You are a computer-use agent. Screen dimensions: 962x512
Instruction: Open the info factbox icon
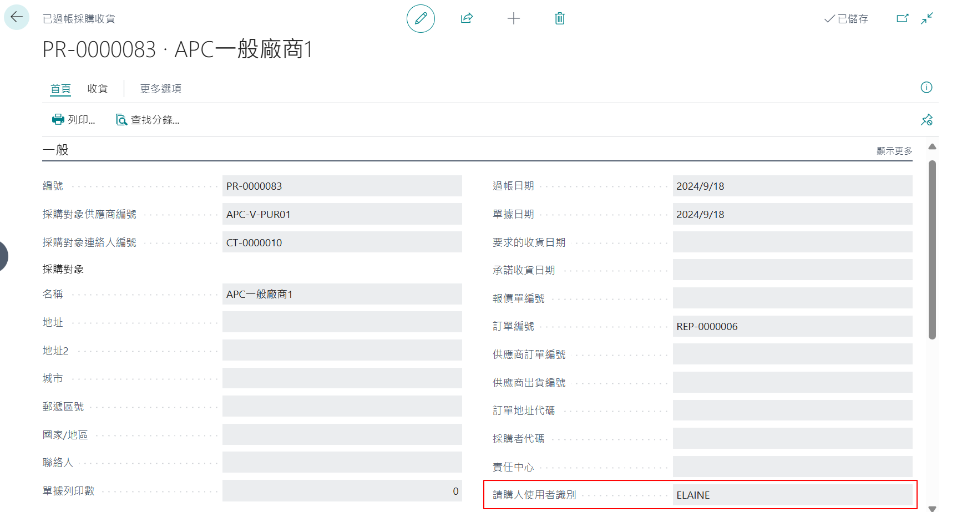point(926,87)
